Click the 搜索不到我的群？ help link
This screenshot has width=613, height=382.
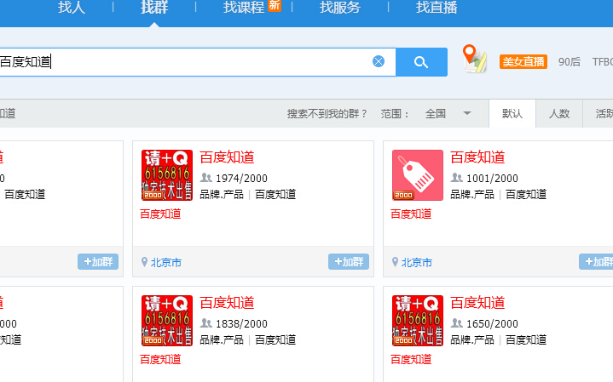tap(327, 114)
